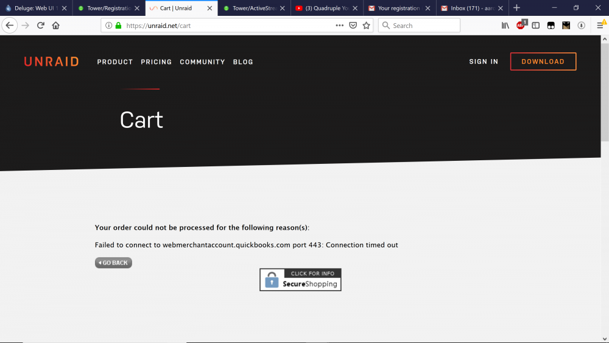
Task: Open the browser home page
Action: pyautogui.click(x=56, y=26)
